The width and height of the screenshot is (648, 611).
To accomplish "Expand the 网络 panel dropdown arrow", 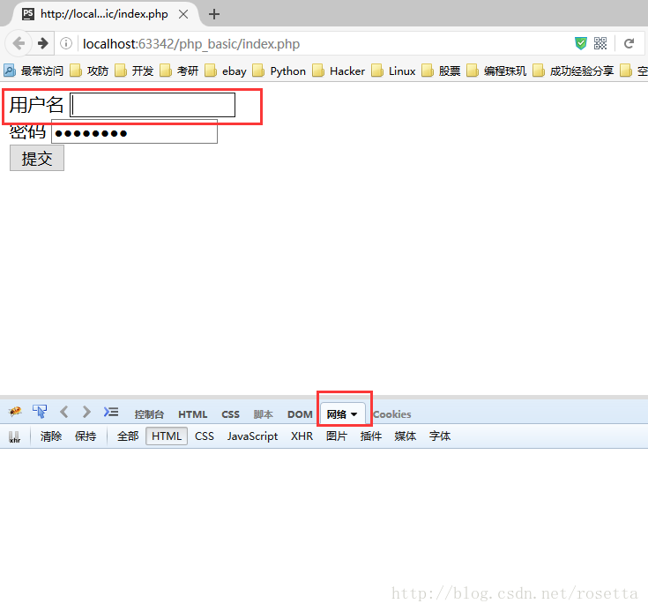I will [354, 414].
